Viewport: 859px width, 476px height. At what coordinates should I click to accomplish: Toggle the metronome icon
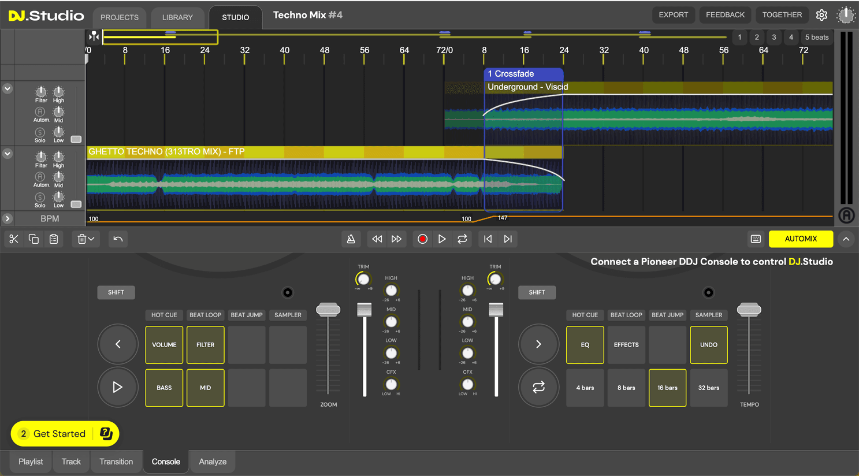coord(351,239)
